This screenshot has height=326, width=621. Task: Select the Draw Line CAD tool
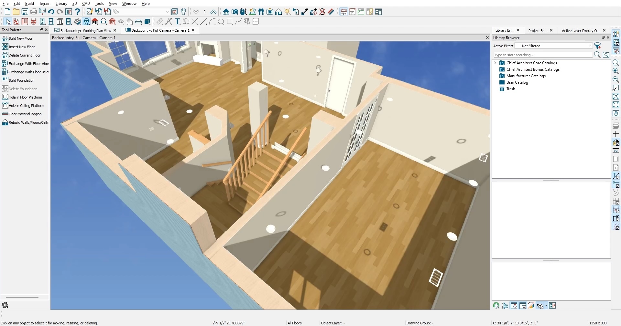tap(203, 22)
